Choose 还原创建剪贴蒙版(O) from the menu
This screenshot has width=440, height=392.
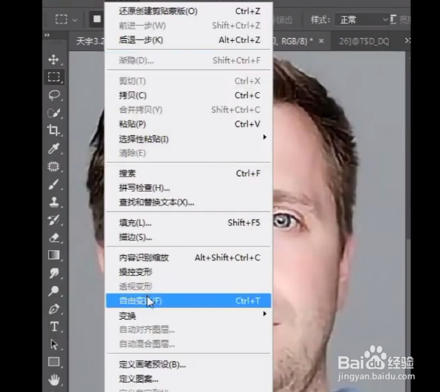pos(189,11)
